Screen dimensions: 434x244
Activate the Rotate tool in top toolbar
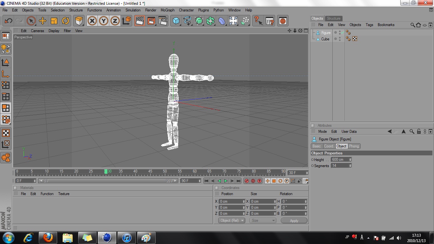[x=65, y=21]
